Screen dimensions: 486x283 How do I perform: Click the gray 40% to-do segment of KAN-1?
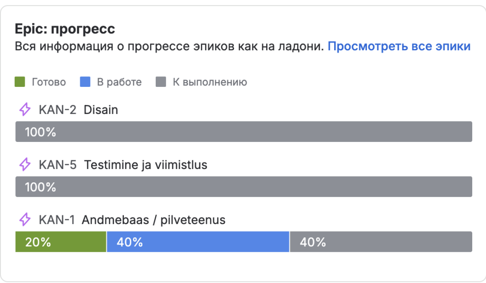(381, 242)
